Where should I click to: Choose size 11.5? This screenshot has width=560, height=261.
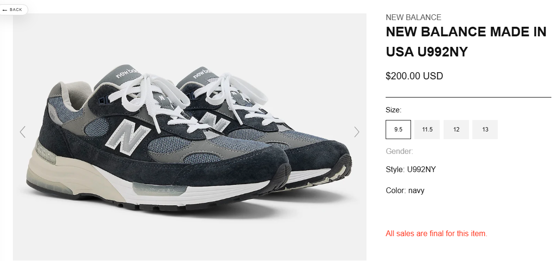[427, 130]
